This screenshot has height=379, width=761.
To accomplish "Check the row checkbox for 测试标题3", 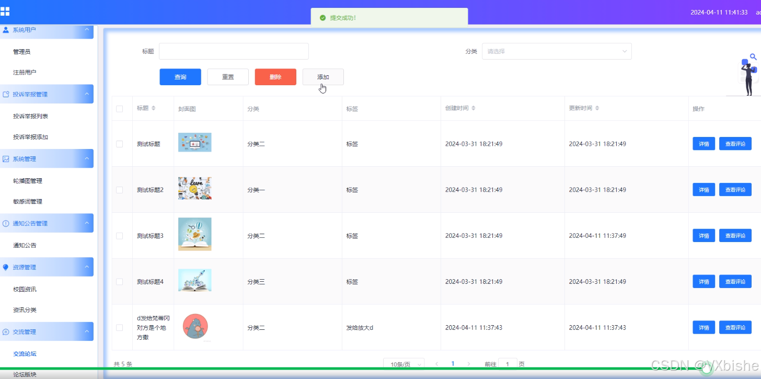I will (119, 236).
